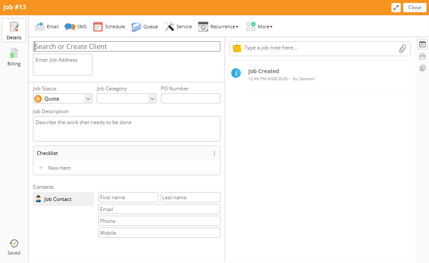429x263 pixels.
Task: Open the Service wrench tool
Action: 178,27
